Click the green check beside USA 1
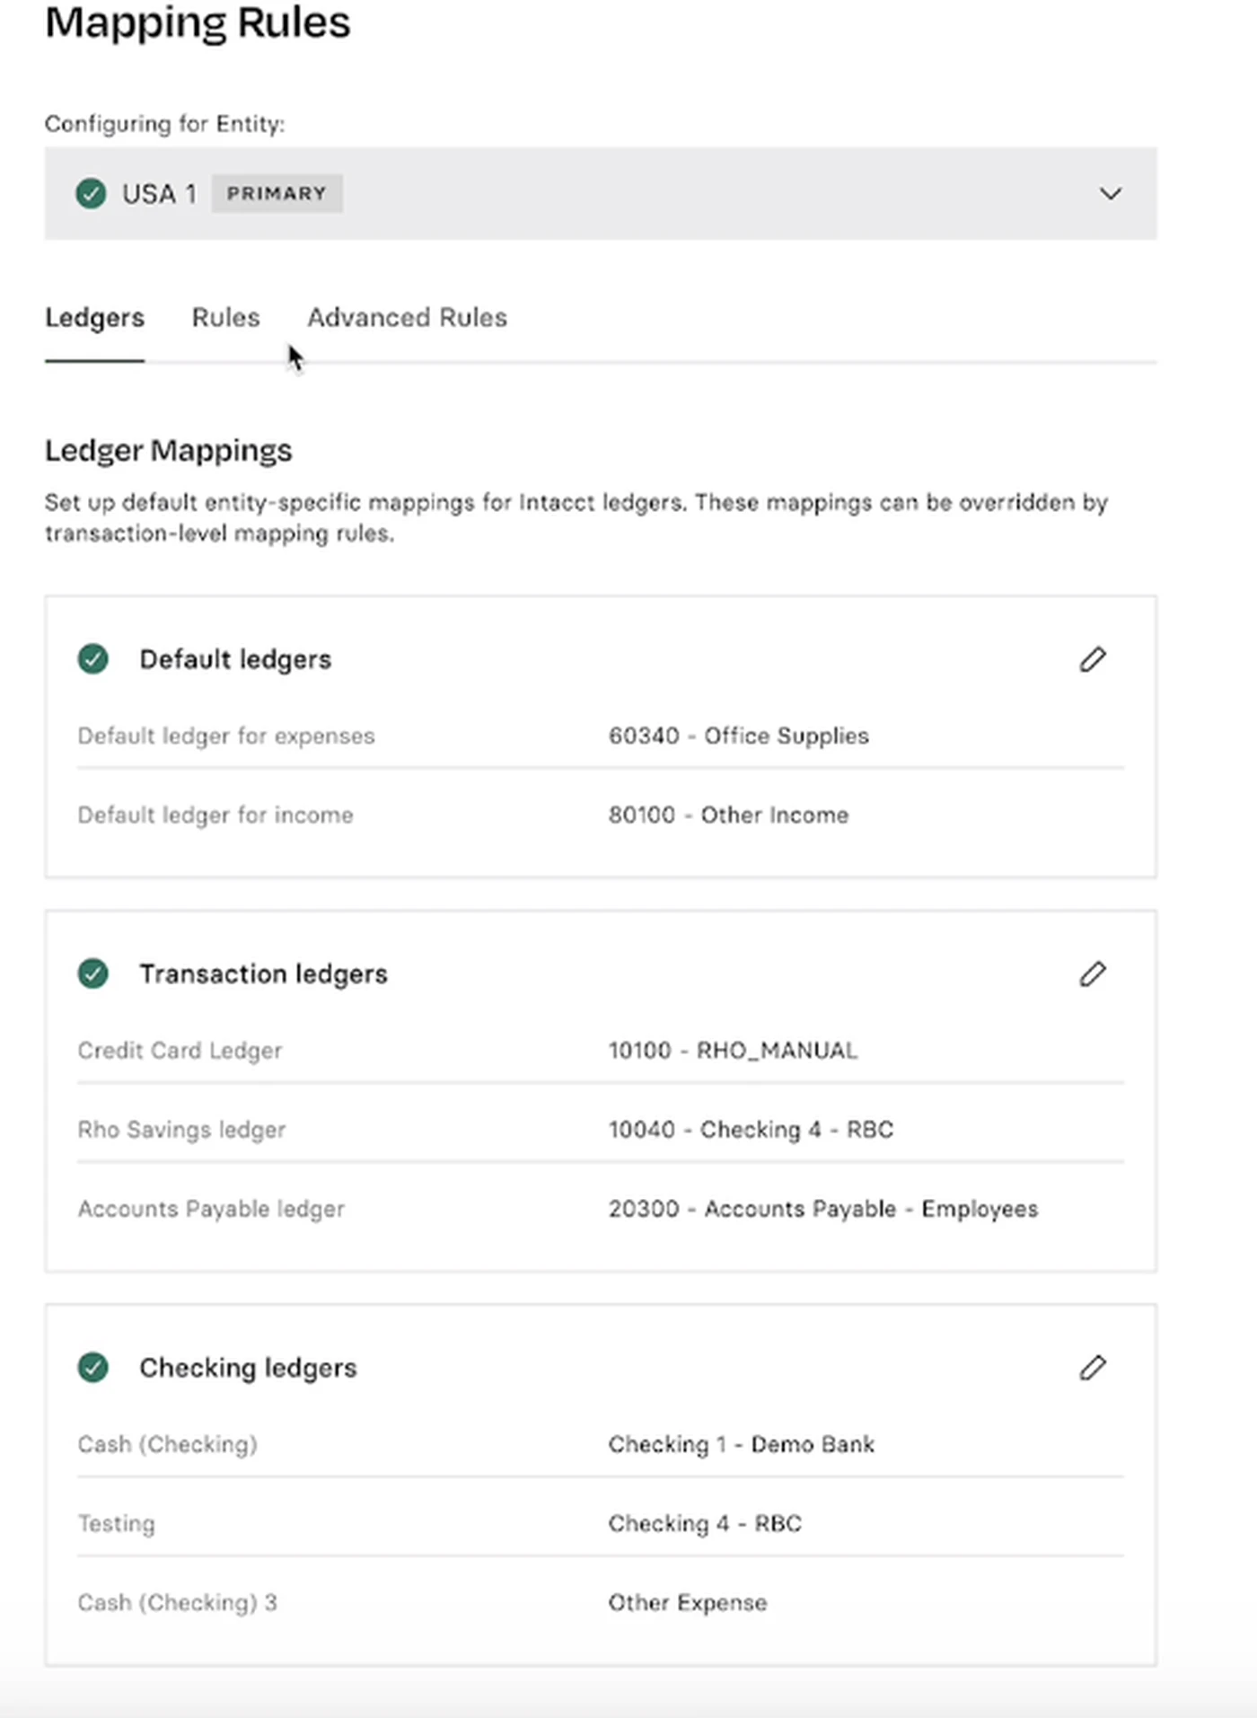Image resolution: width=1257 pixels, height=1718 pixels. click(91, 193)
